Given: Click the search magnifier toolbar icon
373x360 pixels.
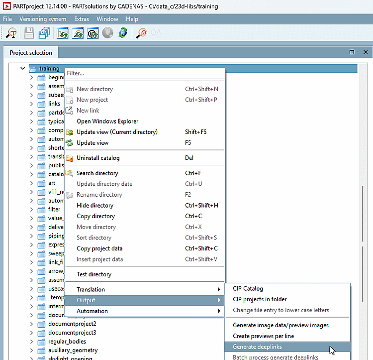Looking at the screenshot, I should click(x=11, y=33).
